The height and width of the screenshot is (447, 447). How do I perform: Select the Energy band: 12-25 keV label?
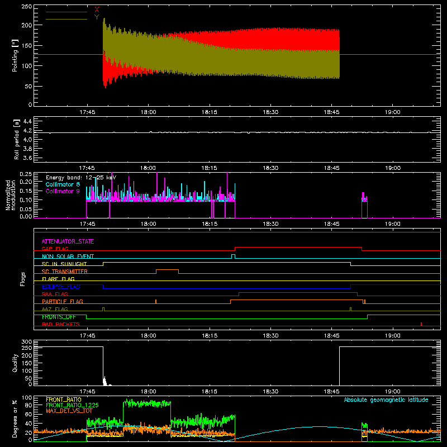tap(81, 178)
